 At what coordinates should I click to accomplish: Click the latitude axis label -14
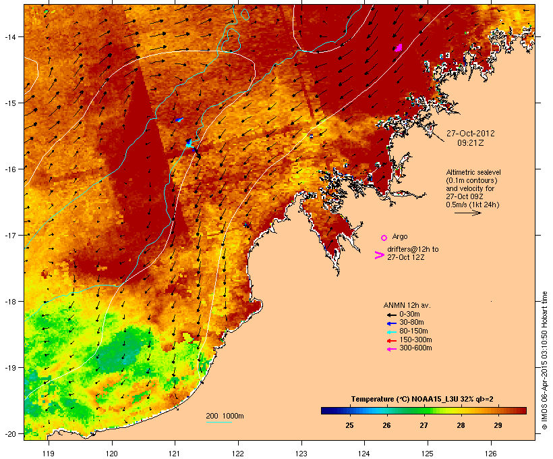pyautogui.click(x=9, y=37)
